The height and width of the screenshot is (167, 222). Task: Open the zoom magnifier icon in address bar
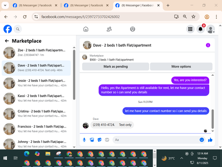[185, 16]
